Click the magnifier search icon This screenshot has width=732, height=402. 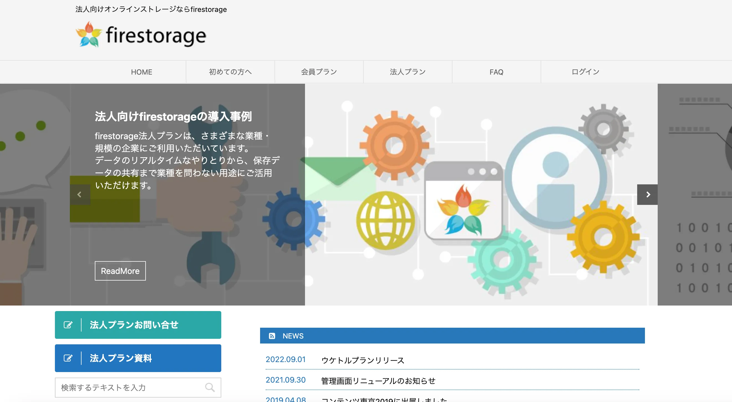pos(210,387)
